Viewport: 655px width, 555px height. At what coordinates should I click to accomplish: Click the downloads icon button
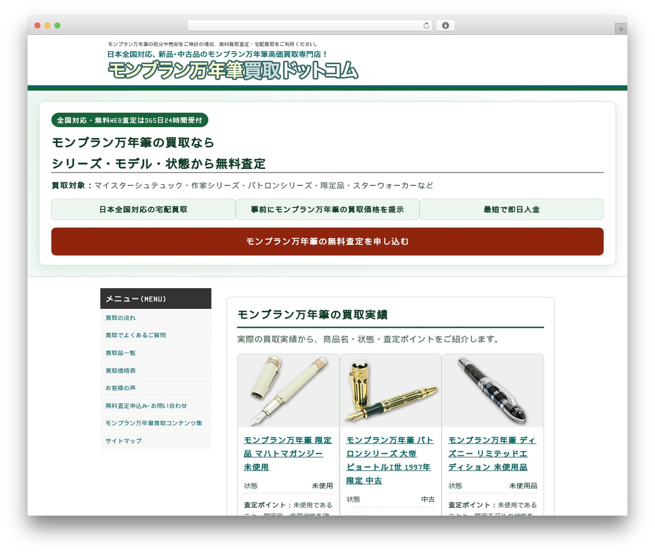(x=445, y=26)
